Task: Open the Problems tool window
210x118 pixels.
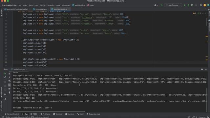Action: (x=45, y=114)
